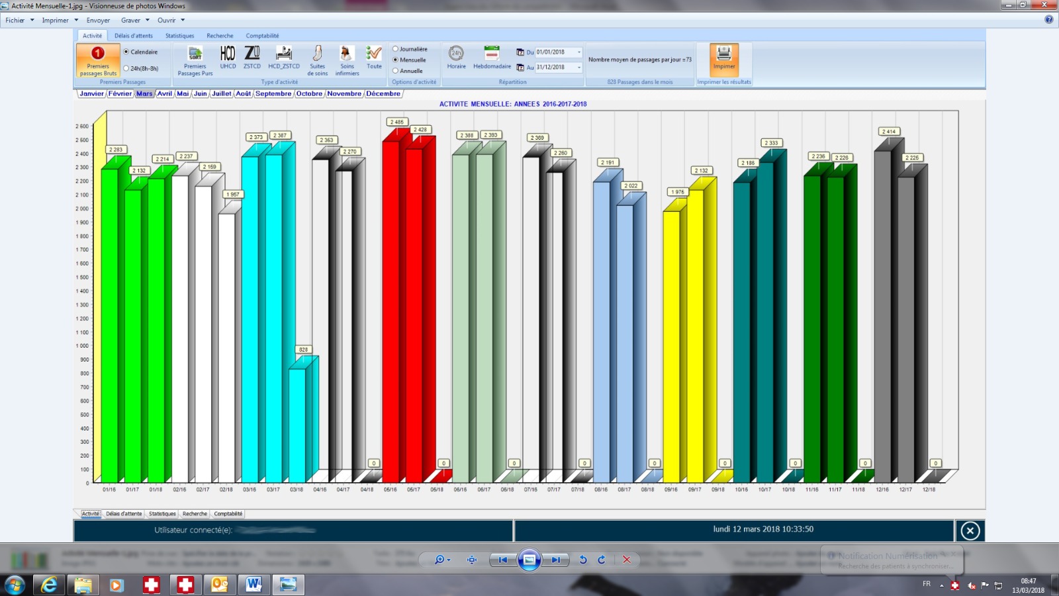The width and height of the screenshot is (1059, 596).
Task: Switch to Statistiques ribbon tab
Action: [x=179, y=36]
